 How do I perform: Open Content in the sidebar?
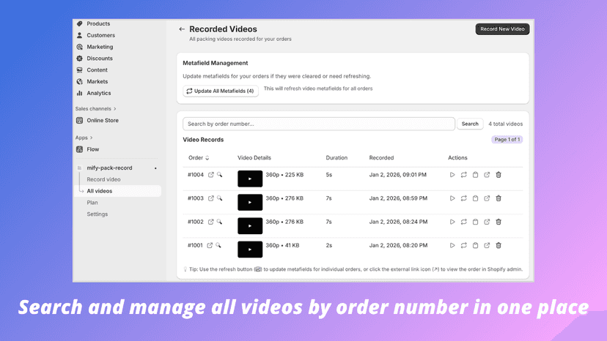click(x=98, y=70)
